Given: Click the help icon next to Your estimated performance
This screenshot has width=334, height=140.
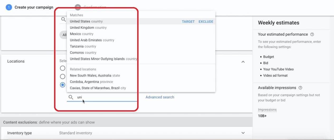Looking at the screenshot, I should tap(312, 34).
